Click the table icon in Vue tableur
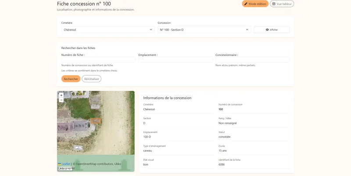The image size is (351, 176). pyautogui.click(x=274, y=4)
